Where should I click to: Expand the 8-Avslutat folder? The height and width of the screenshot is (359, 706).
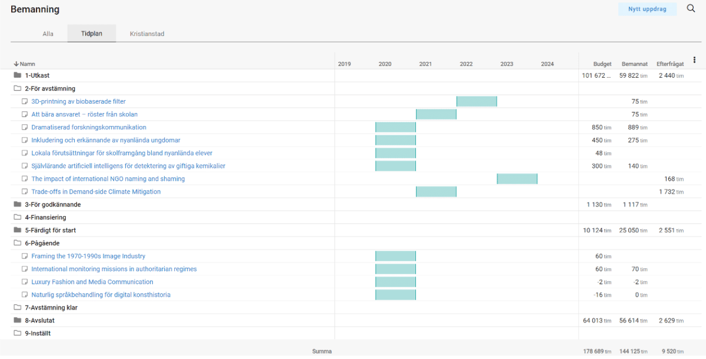click(17, 321)
